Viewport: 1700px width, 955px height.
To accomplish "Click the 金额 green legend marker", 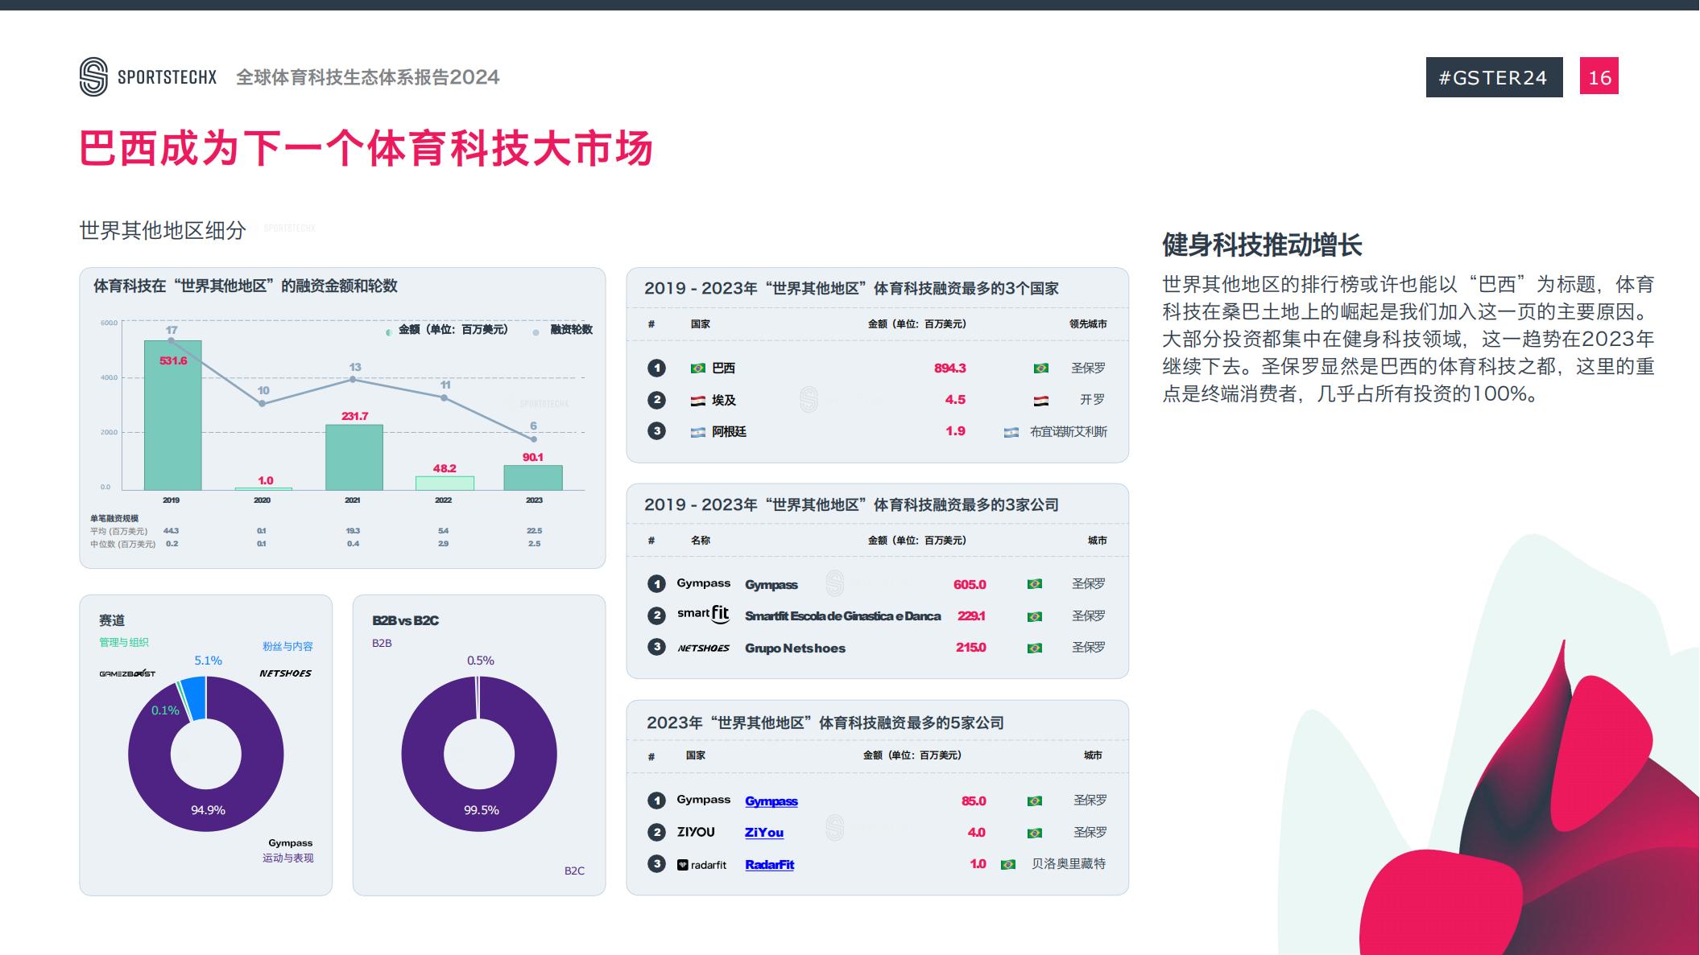I will (389, 331).
